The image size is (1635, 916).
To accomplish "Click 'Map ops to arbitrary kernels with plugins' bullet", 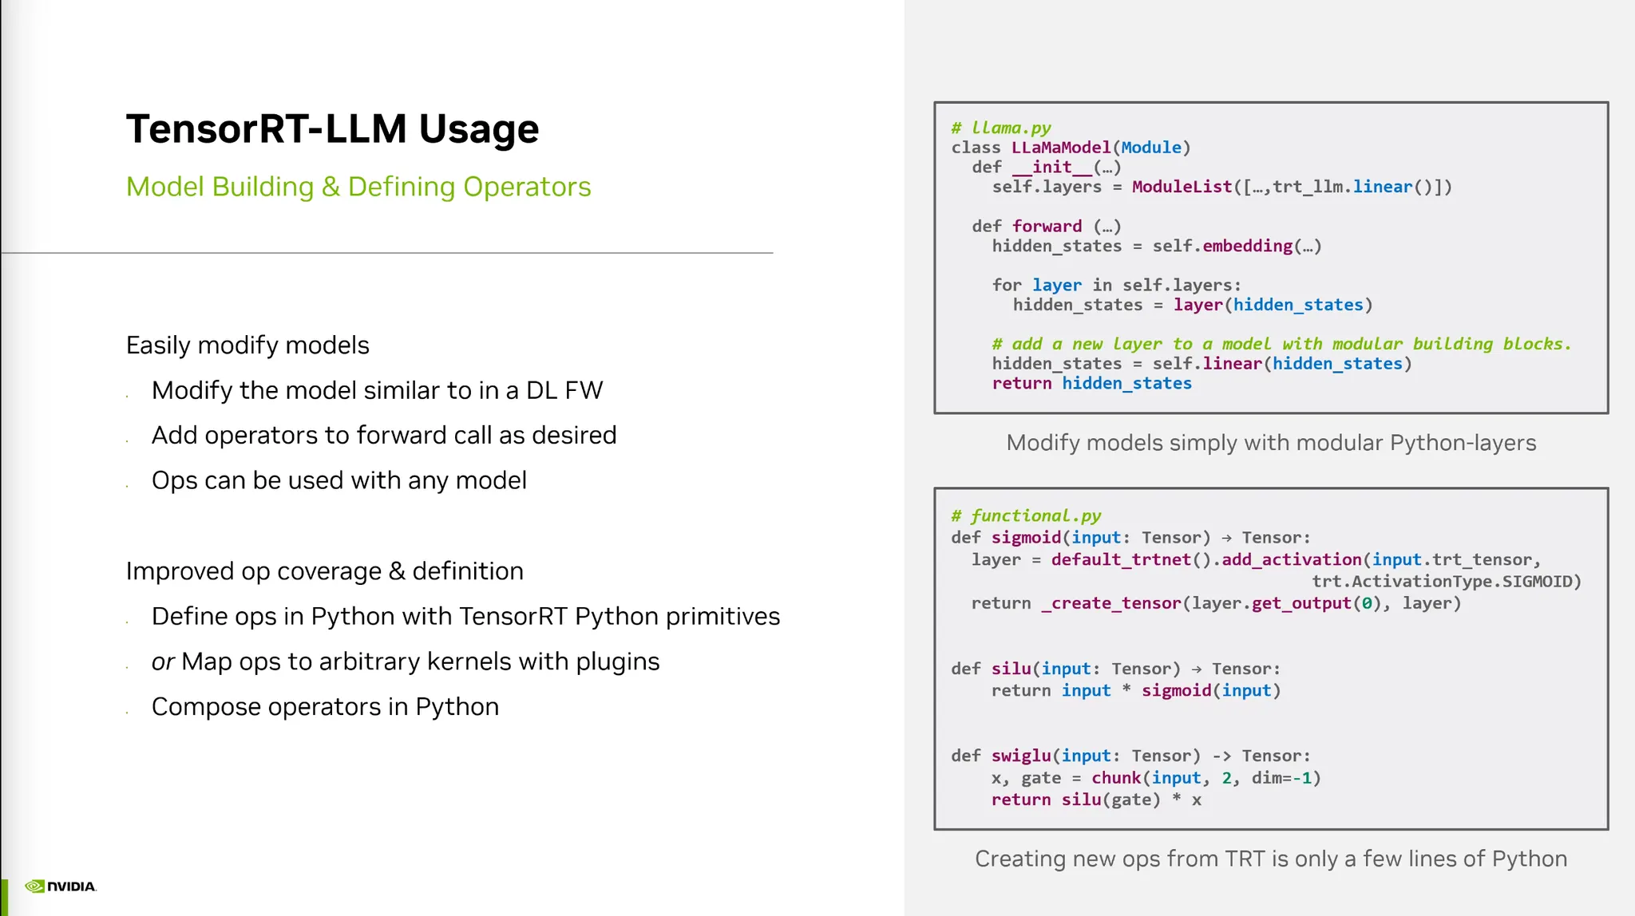I will [x=406, y=662].
